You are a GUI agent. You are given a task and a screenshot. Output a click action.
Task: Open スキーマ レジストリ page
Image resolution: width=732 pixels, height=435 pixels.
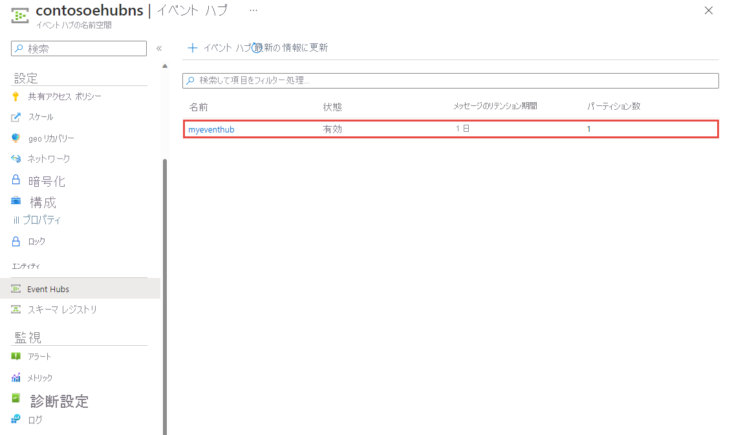pos(62,310)
